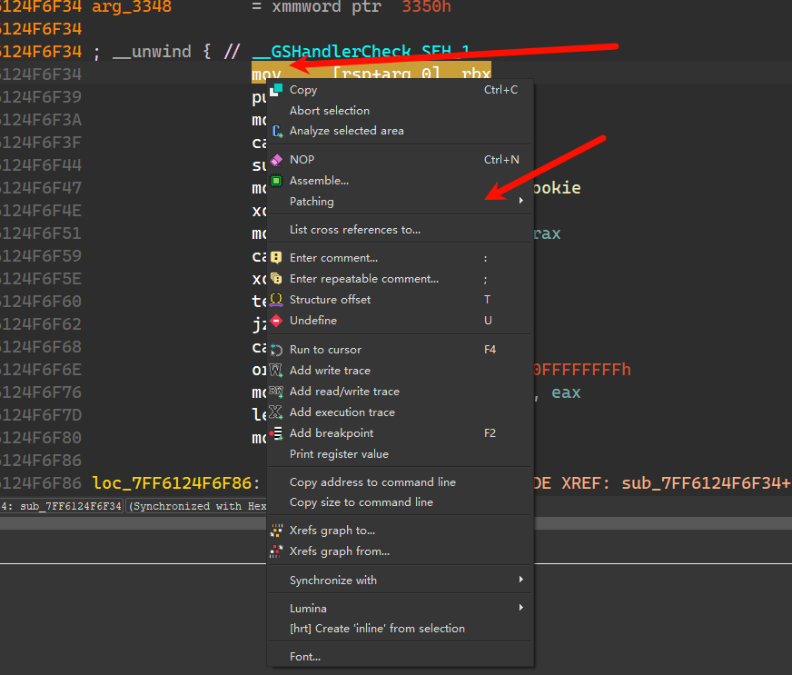Click the address 124F6F39 row

coord(42,97)
